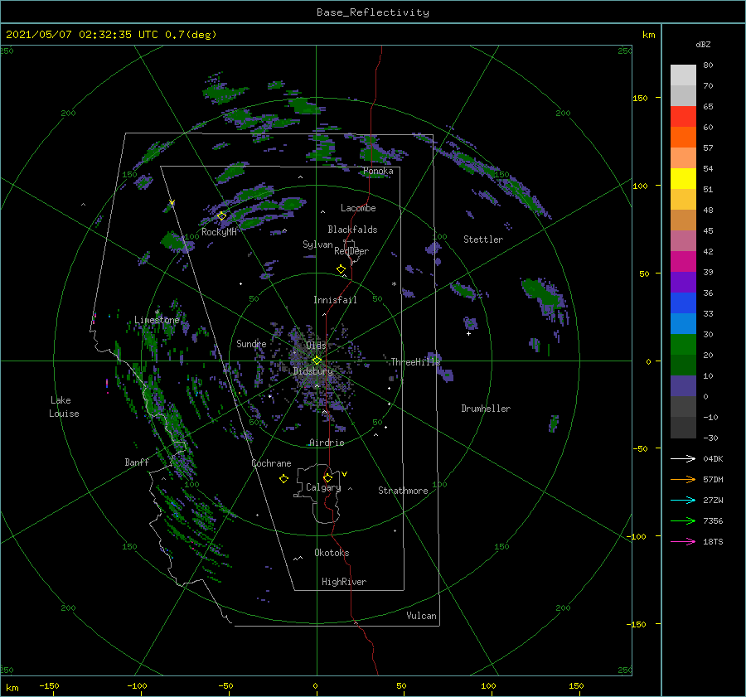746x697 pixels.
Task: Click the Banff label
Action: (137, 462)
